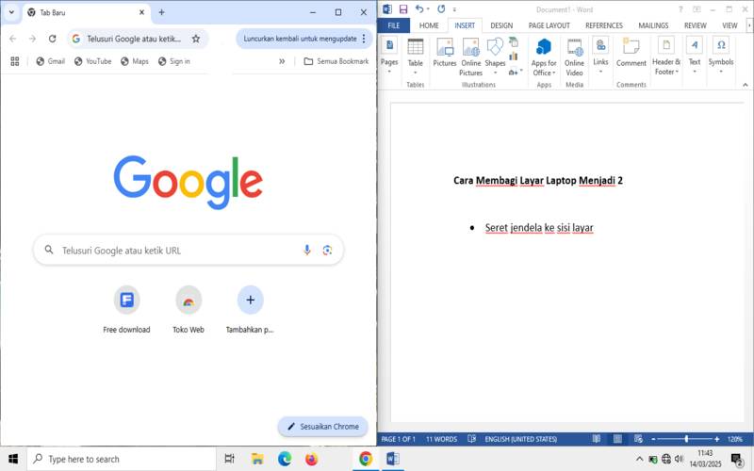The width and height of the screenshot is (754, 471).
Task: Click the zoom out minus in Word
Action: (653, 439)
